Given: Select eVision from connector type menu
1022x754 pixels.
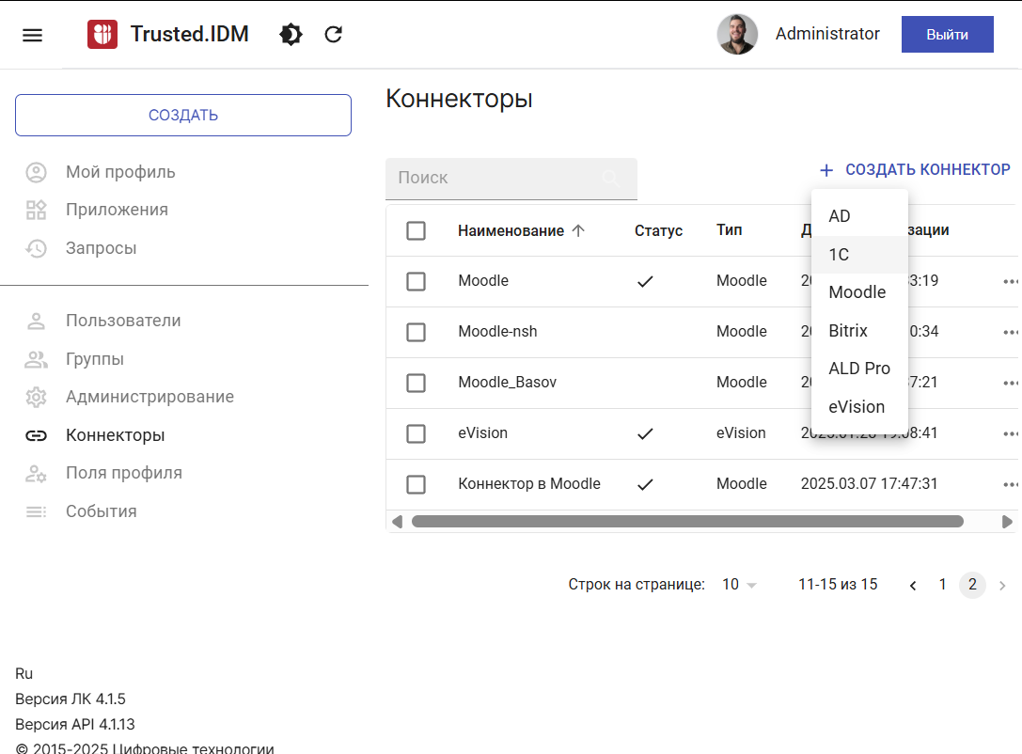Looking at the screenshot, I should (x=859, y=407).
